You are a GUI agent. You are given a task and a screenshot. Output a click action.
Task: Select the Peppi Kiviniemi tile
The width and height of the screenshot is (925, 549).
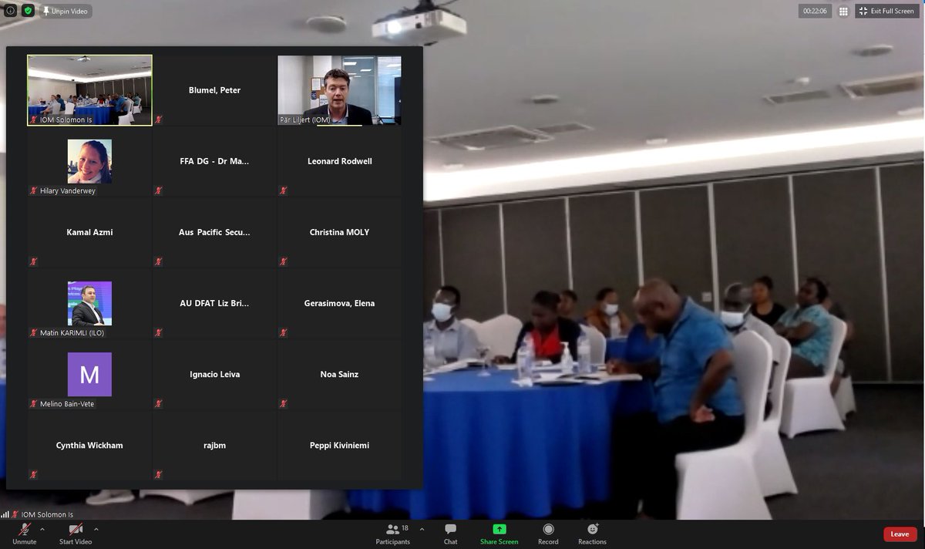[x=339, y=445]
